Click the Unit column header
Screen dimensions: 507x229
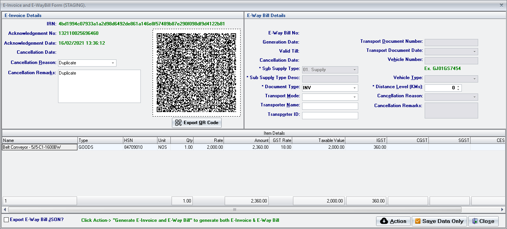point(164,140)
